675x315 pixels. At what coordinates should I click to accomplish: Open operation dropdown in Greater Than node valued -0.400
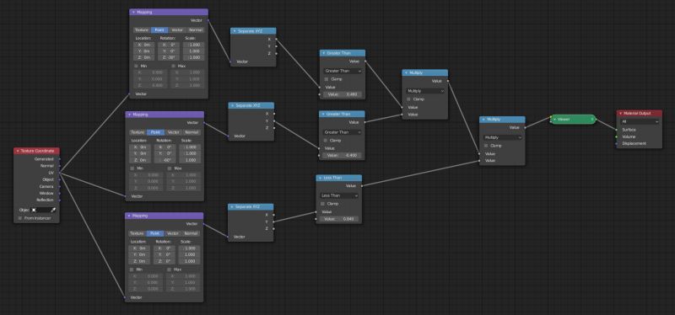[343, 132]
